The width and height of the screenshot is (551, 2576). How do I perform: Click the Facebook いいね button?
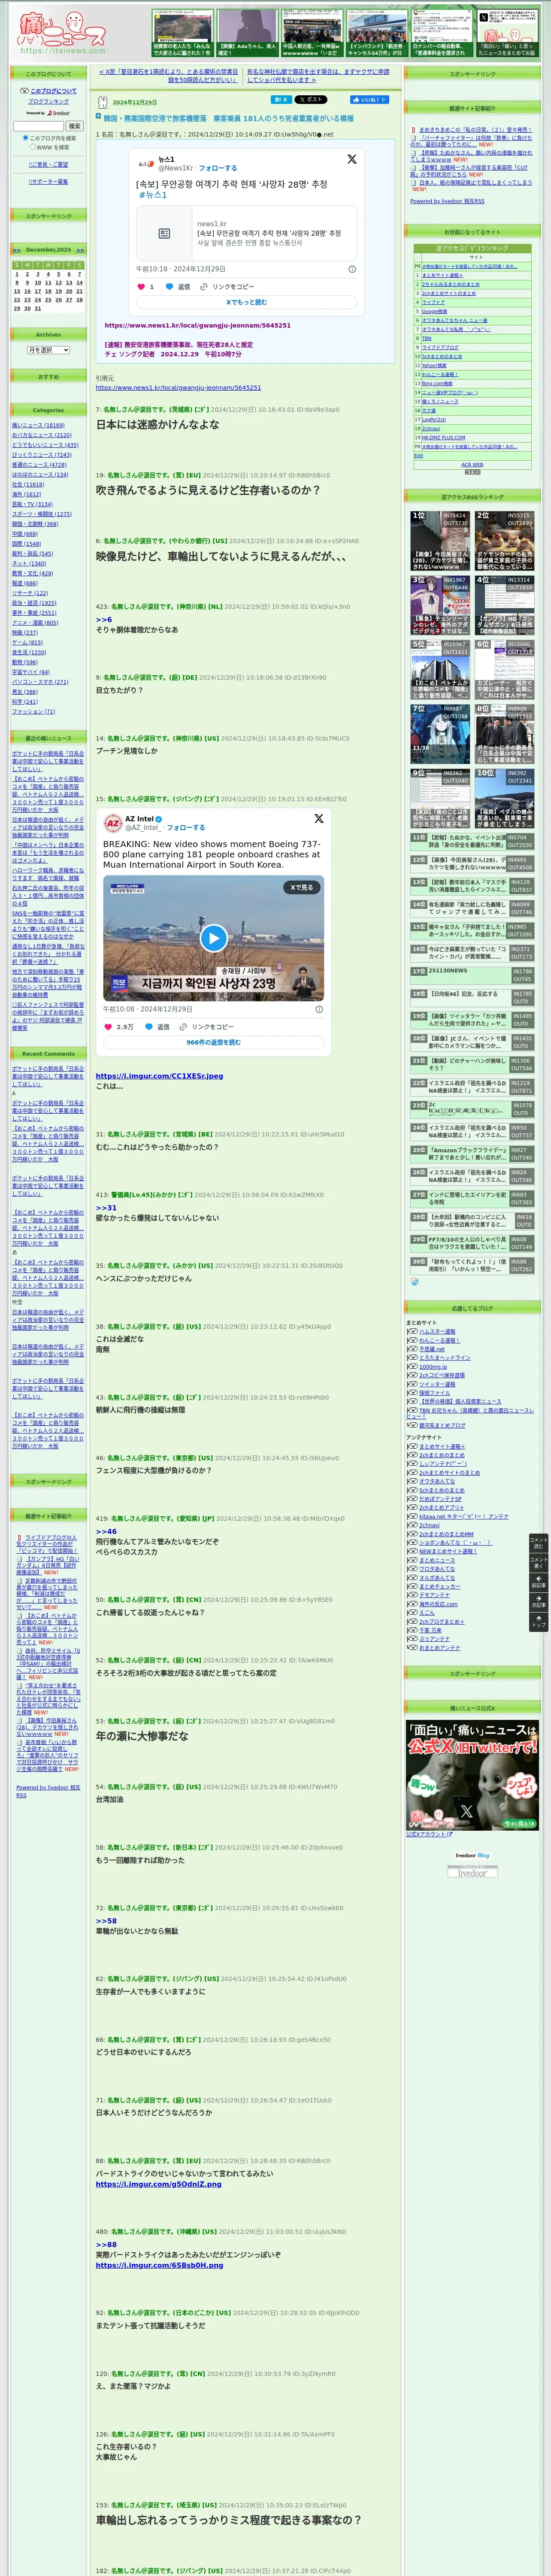point(369,100)
